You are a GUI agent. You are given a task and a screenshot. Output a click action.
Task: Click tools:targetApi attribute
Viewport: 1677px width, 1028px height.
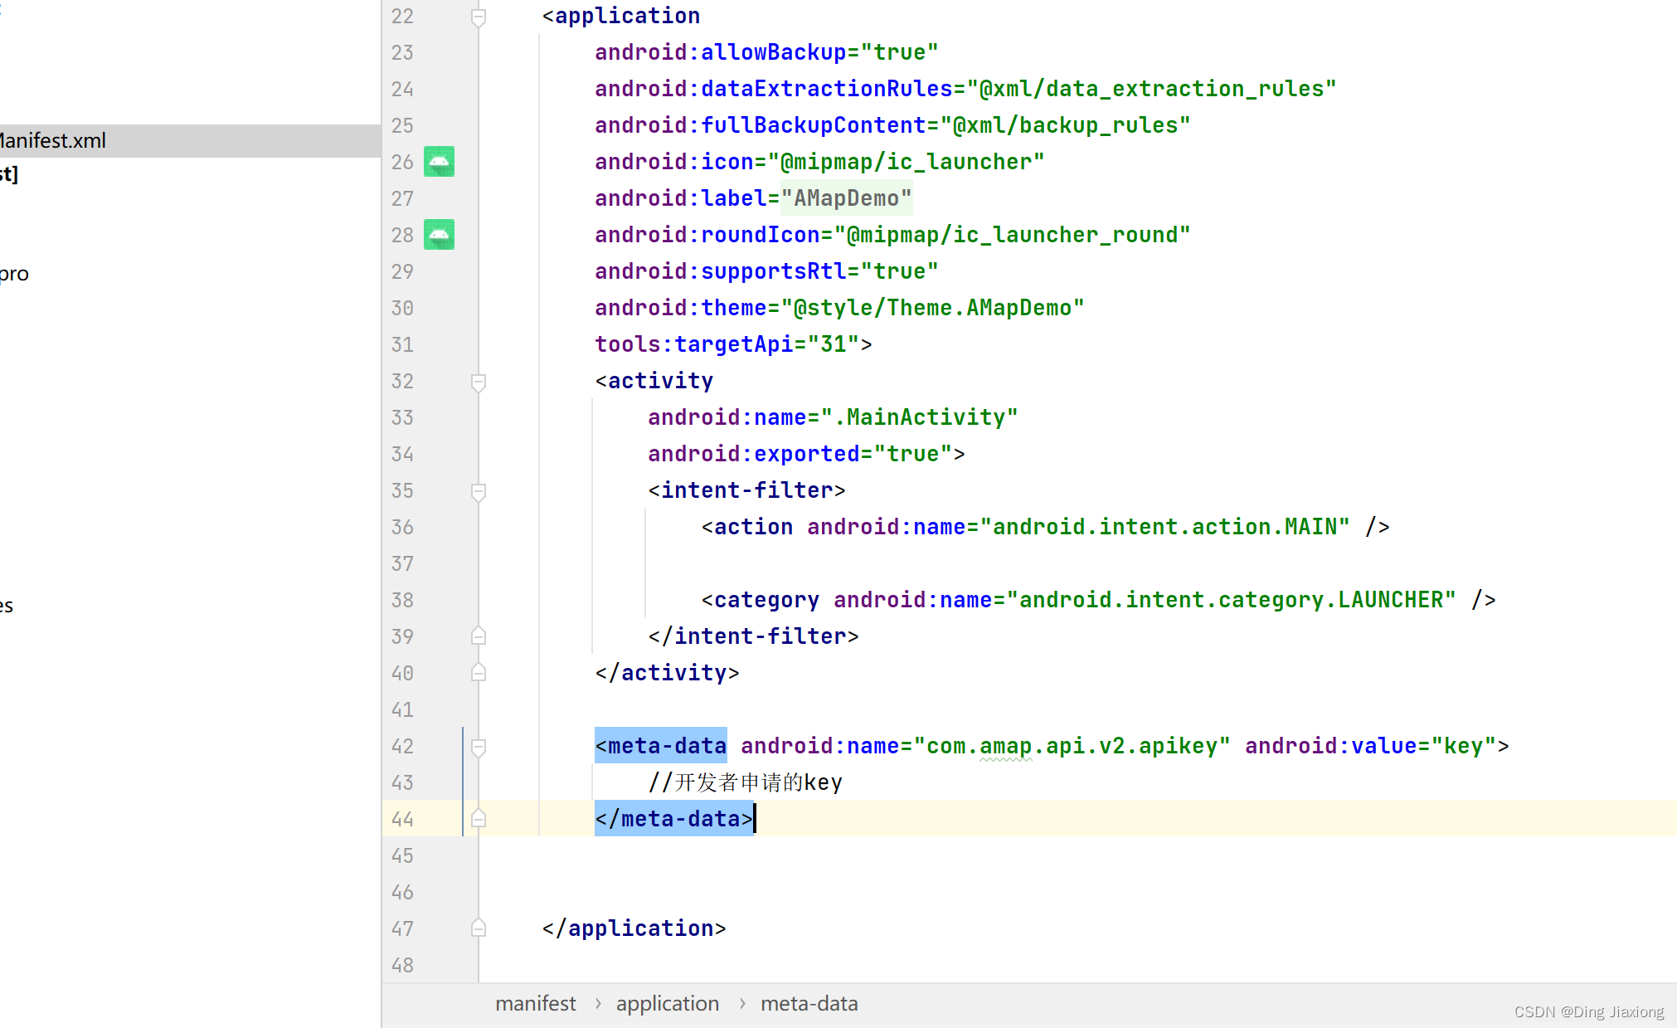pyautogui.click(x=694, y=344)
